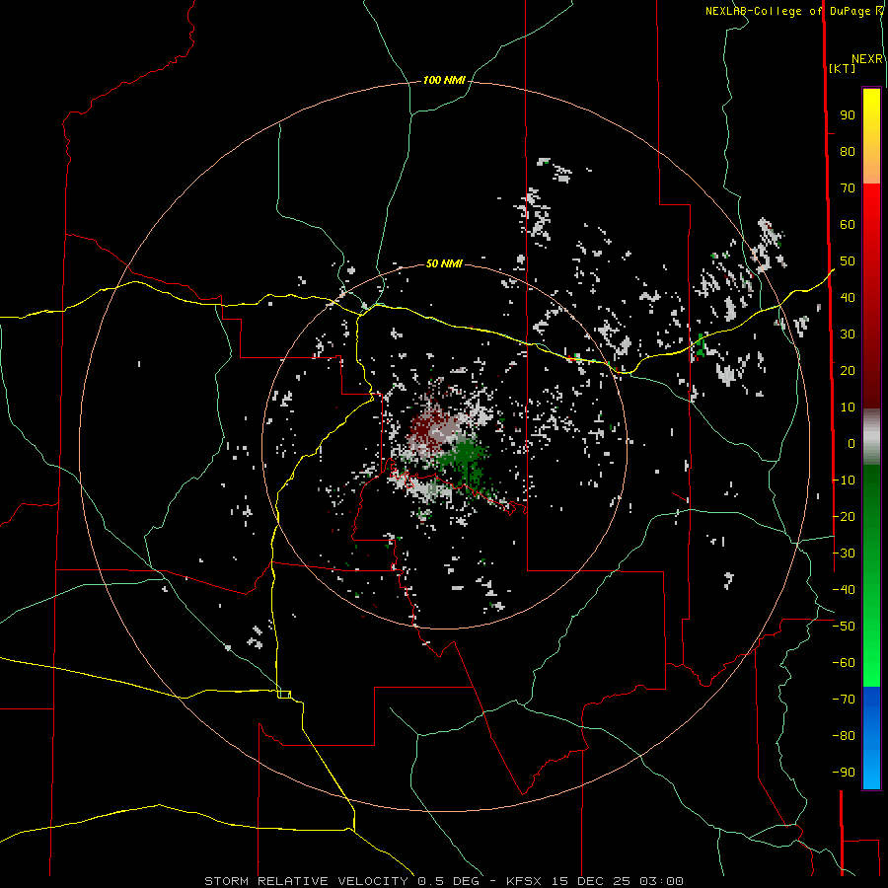Click the "100 NMI" range ring label
888x888 pixels.
(x=444, y=81)
